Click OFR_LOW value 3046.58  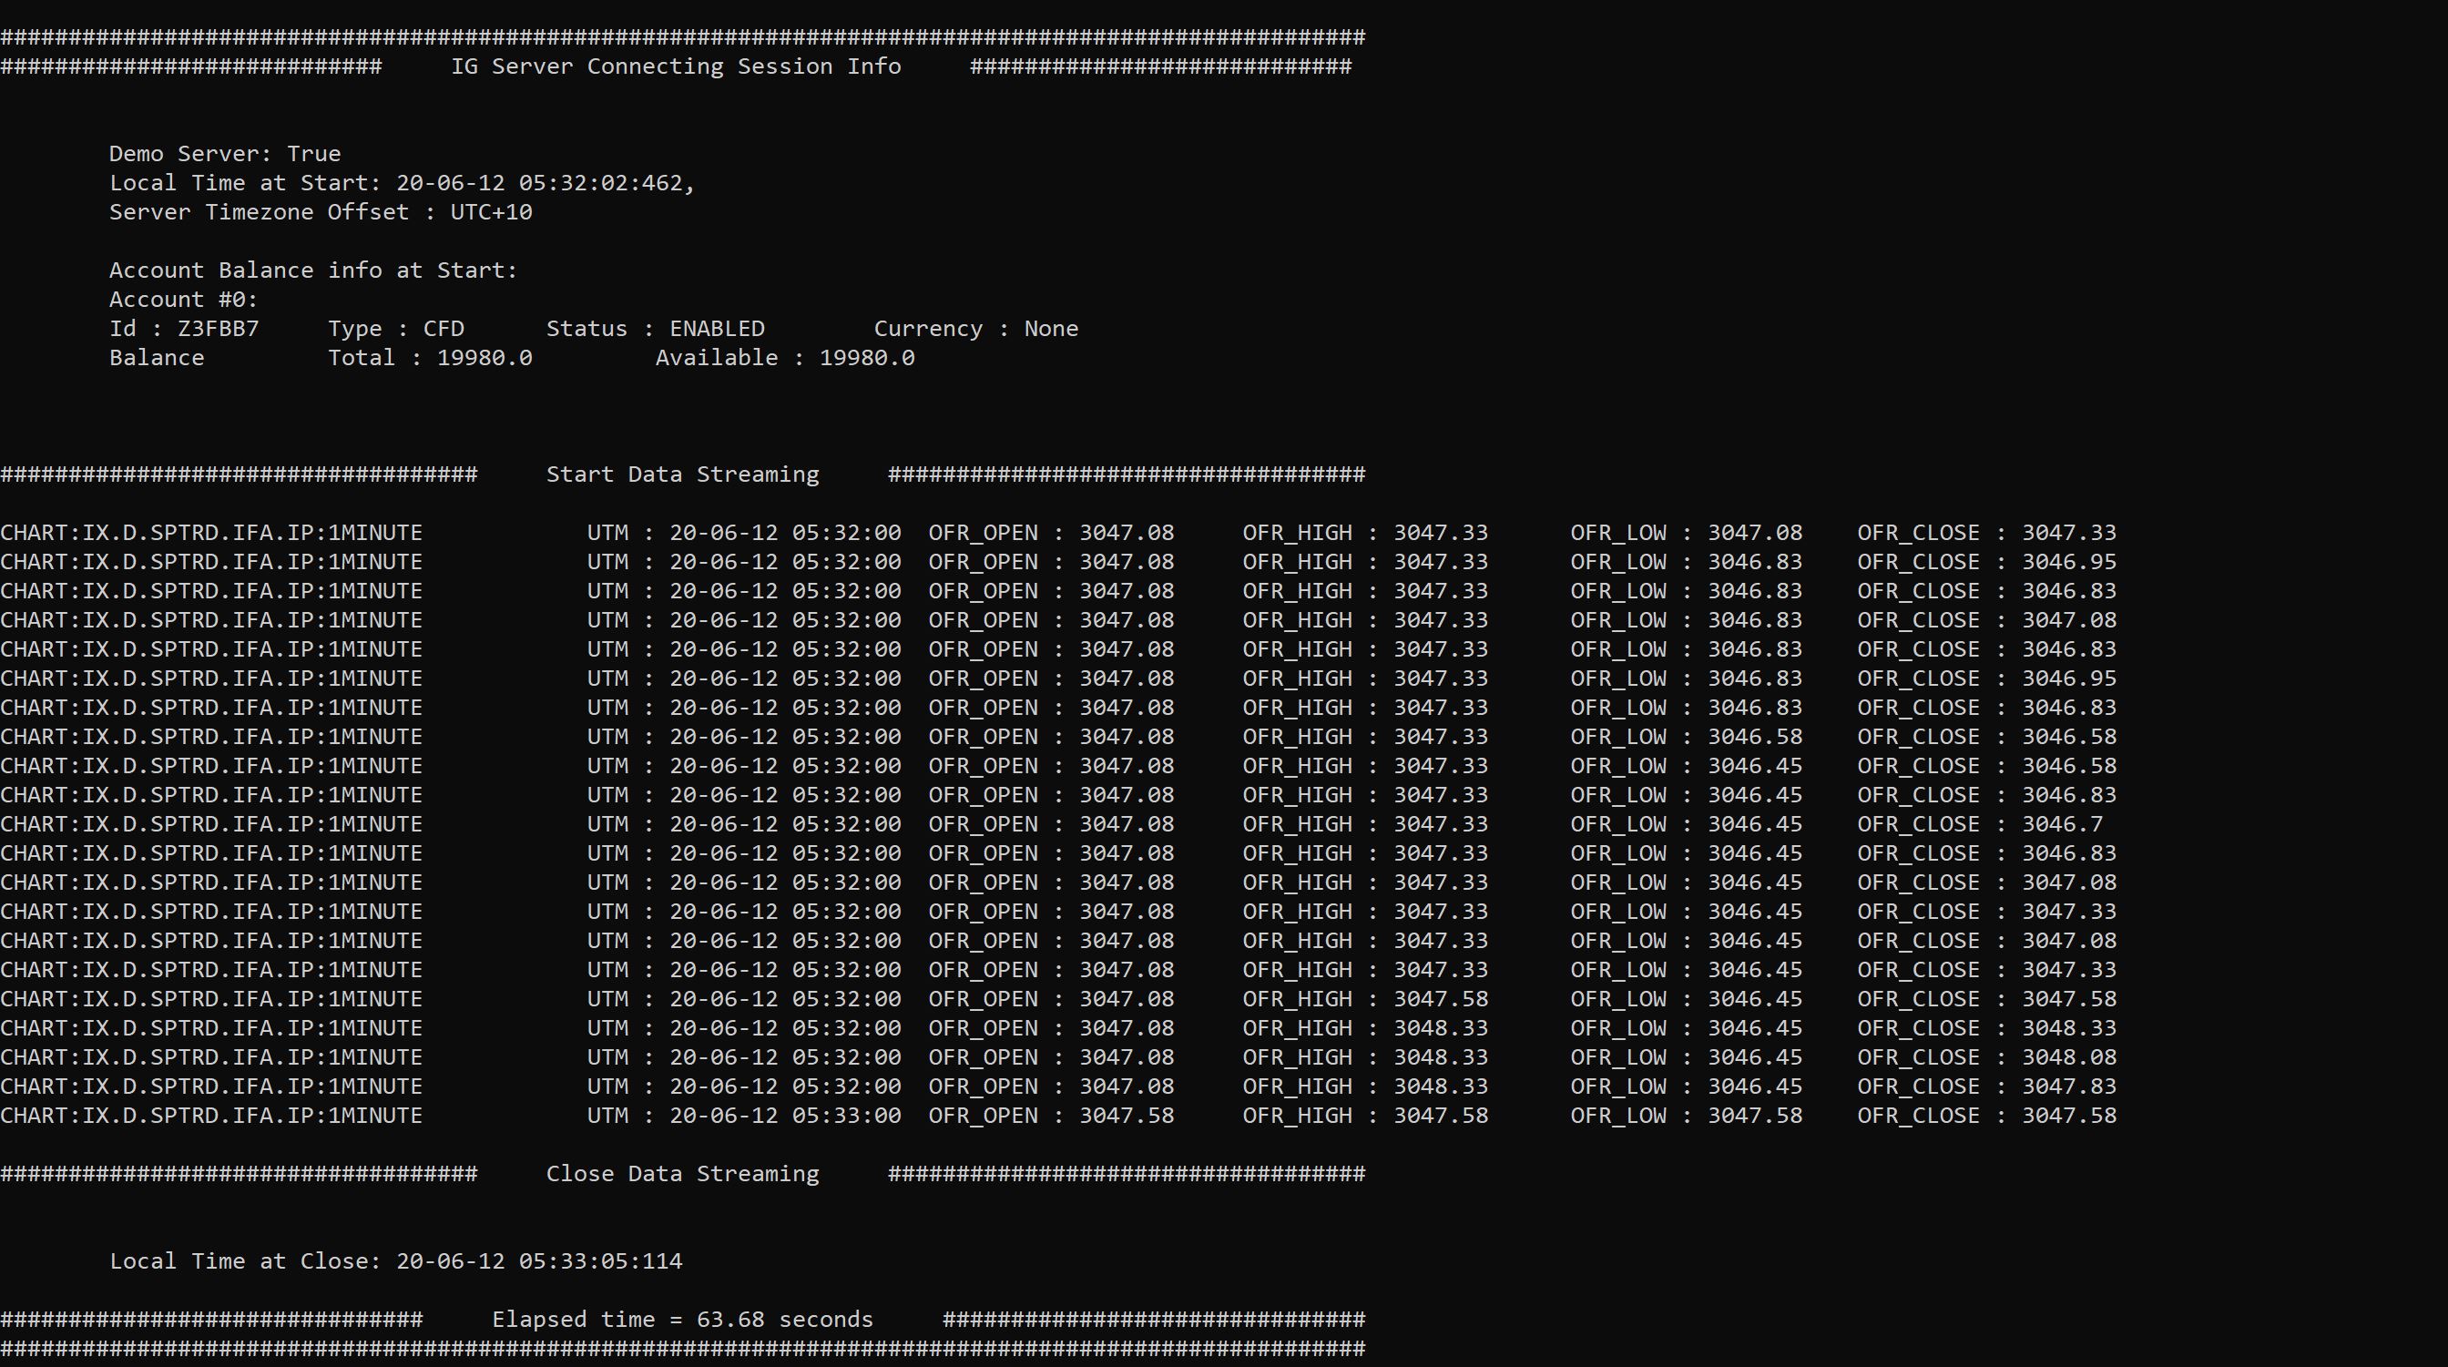coord(1754,737)
